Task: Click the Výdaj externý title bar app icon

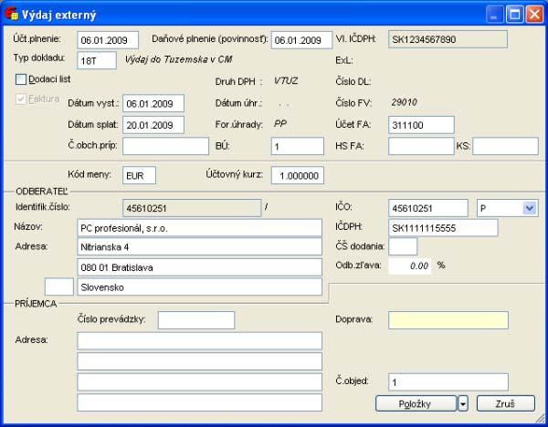Action: coord(12,15)
